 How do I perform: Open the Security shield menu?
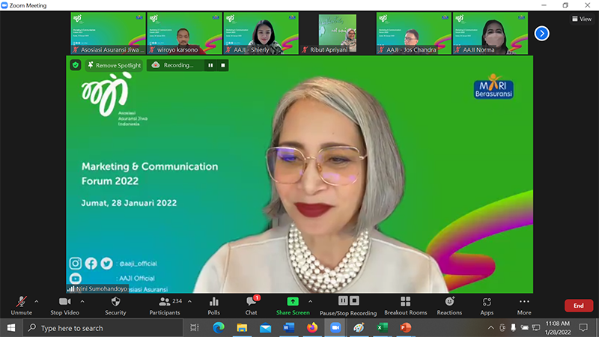pyautogui.click(x=115, y=306)
